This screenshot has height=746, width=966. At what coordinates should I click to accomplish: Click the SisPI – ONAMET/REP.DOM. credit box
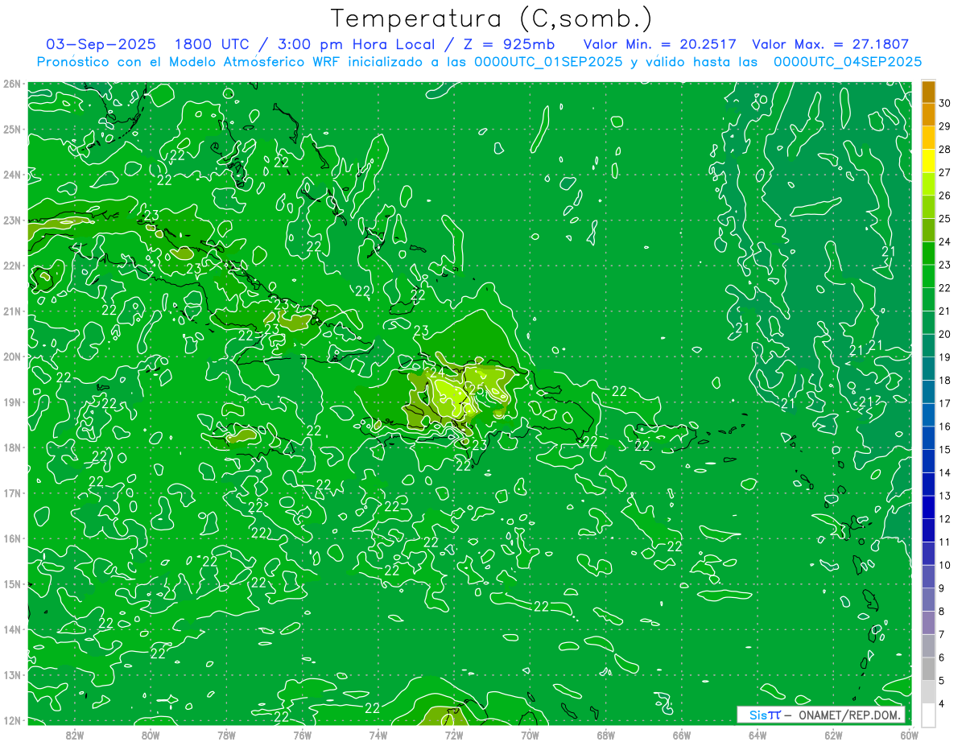pyautogui.click(x=820, y=715)
